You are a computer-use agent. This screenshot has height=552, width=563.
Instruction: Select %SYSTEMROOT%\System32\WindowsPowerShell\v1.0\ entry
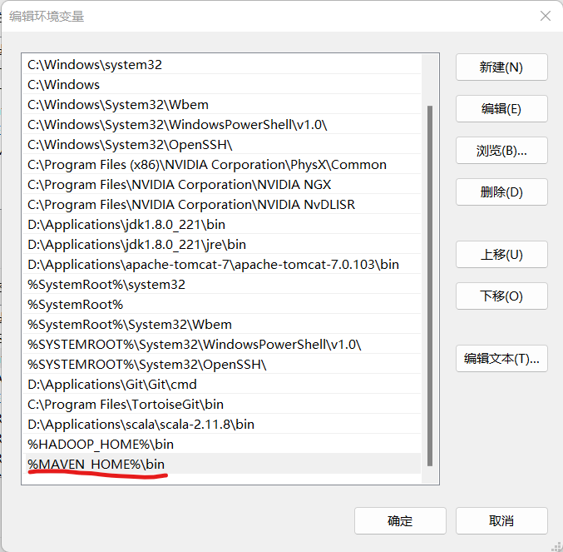pyautogui.click(x=222, y=345)
